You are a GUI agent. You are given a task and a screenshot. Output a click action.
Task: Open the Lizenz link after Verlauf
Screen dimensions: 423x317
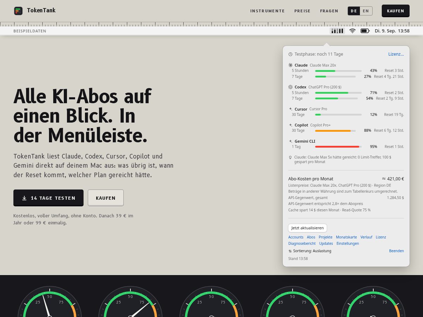pyautogui.click(x=381, y=237)
